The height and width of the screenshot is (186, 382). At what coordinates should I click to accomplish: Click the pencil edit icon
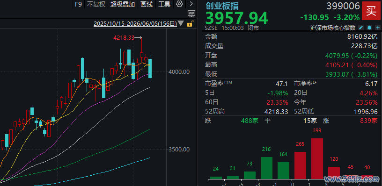click(361, 28)
